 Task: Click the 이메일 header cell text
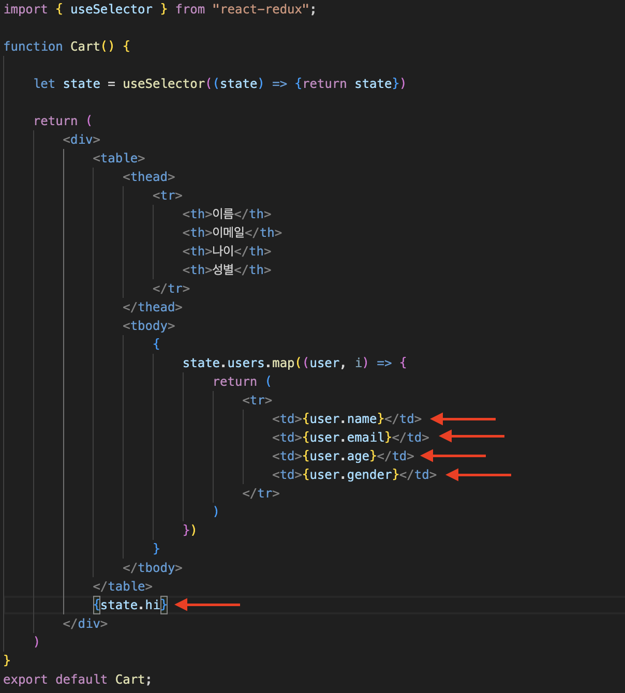(x=228, y=233)
